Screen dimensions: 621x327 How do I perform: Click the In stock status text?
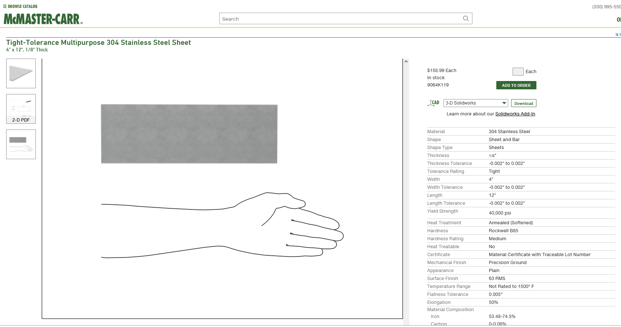pos(436,78)
